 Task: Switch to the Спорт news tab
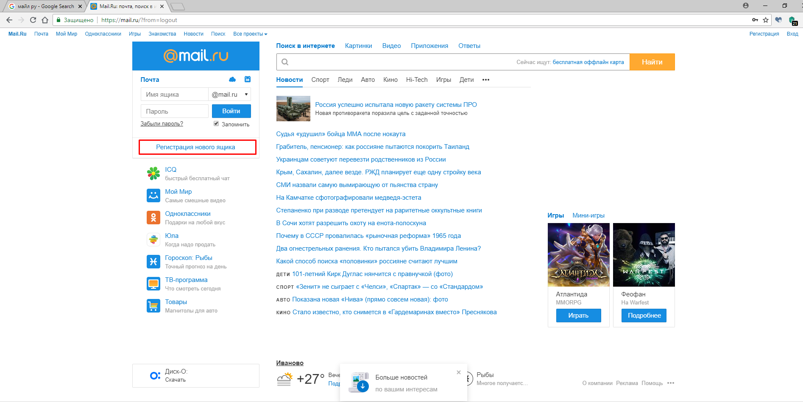pos(320,80)
